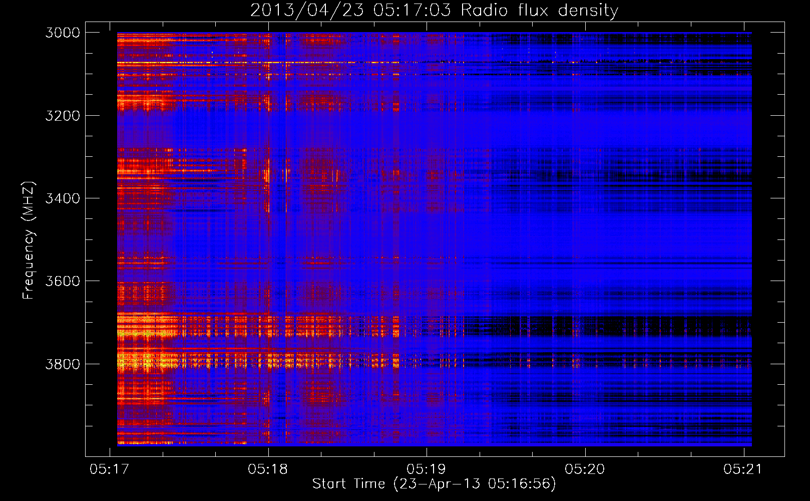Click the 05:21 time axis label
The width and height of the screenshot is (810, 501).
(x=743, y=469)
